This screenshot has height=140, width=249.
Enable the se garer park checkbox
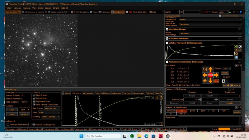pos(221,77)
